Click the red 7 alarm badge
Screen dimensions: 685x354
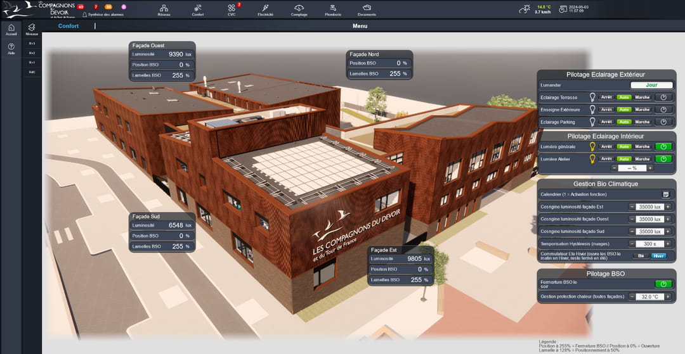click(96, 6)
